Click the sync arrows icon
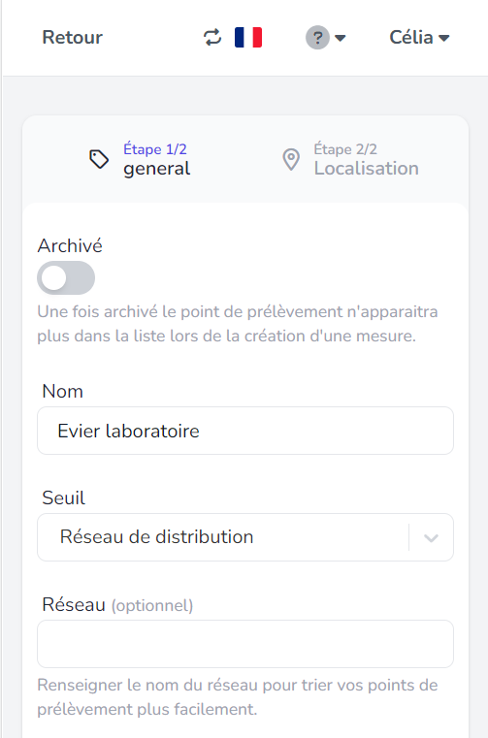Image resolution: width=488 pixels, height=738 pixels. pyautogui.click(x=212, y=38)
